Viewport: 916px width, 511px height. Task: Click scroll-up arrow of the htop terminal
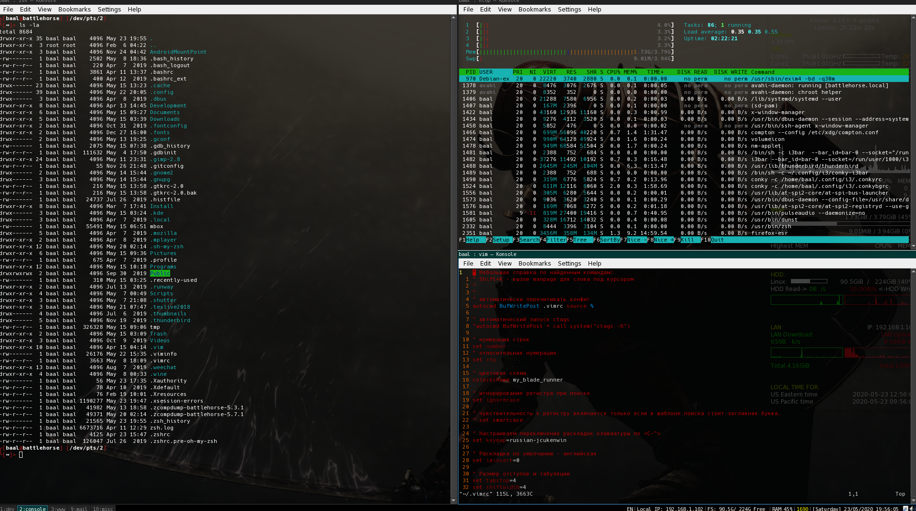point(913,18)
